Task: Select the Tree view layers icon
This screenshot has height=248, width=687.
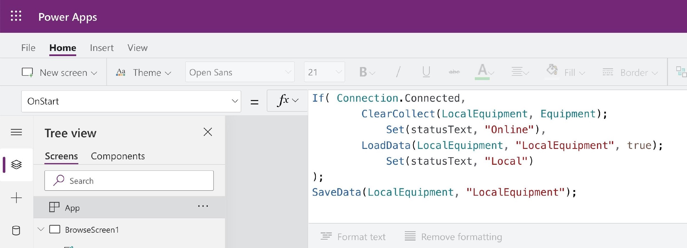Action: (x=16, y=165)
